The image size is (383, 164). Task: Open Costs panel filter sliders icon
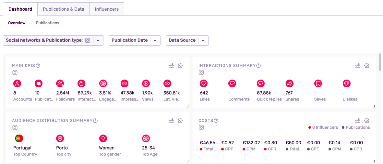point(358,121)
